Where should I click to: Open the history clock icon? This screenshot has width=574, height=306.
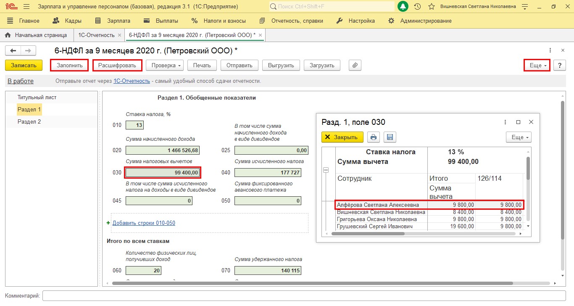417,7
